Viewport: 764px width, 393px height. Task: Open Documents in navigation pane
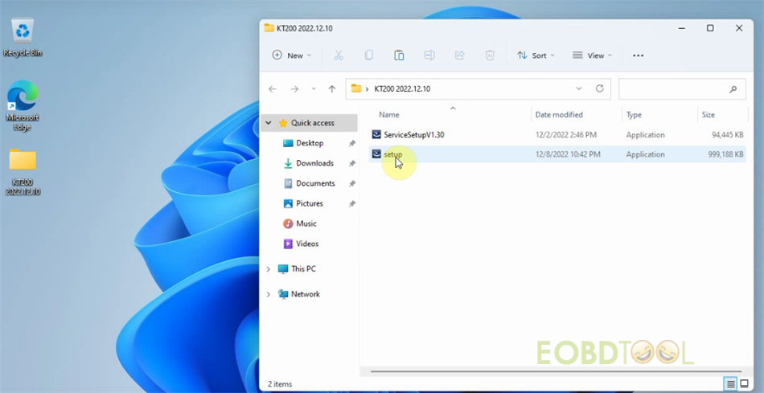click(315, 183)
